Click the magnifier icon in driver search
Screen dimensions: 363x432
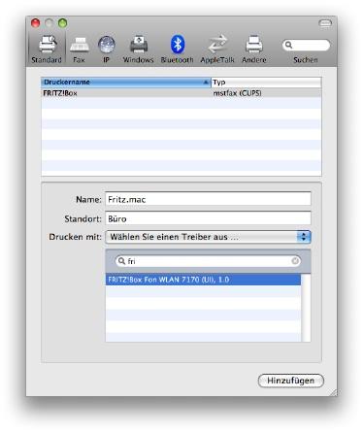tap(121, 261)
